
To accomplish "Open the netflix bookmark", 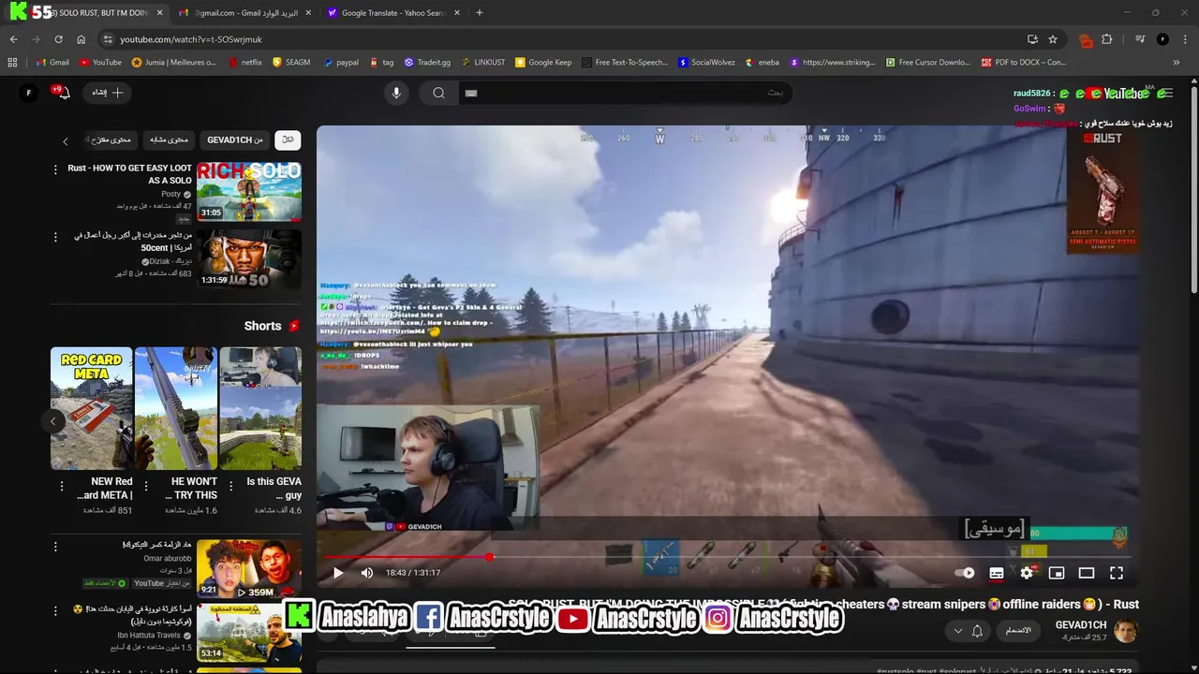I will (244, 63).
